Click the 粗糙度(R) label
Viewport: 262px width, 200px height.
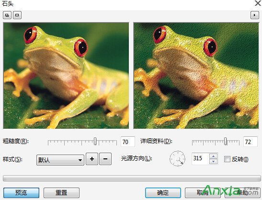coord(16,141)
